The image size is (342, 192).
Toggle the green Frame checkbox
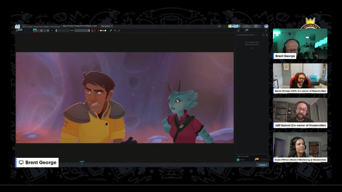[x=238, y=159]
